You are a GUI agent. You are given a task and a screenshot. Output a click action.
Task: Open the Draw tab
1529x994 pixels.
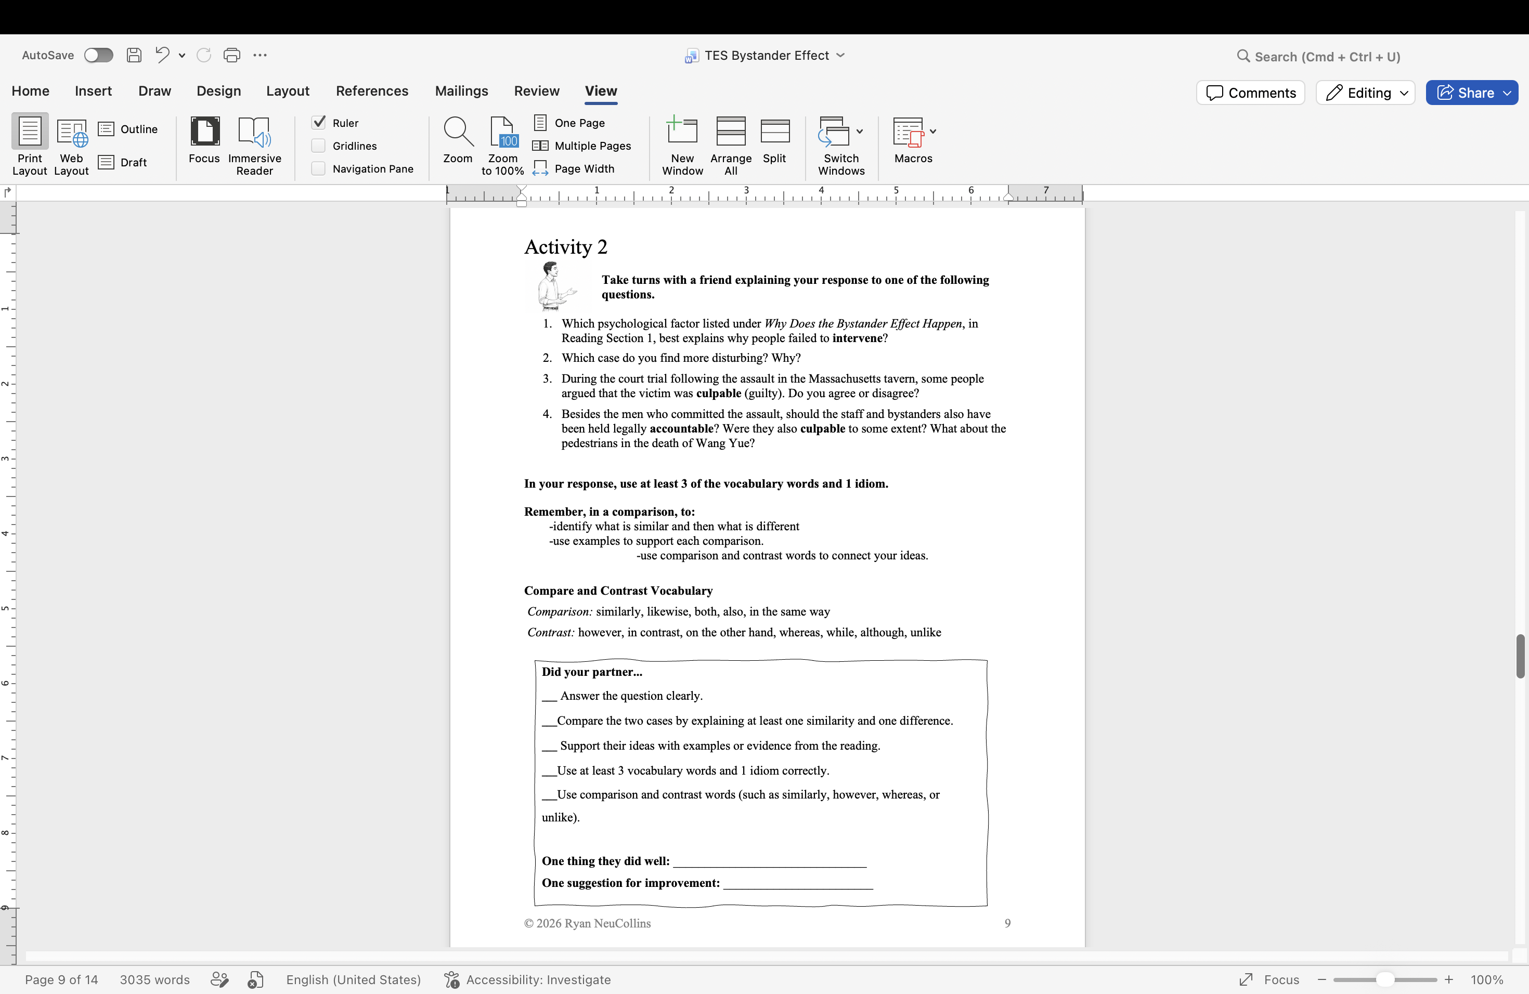155,91
